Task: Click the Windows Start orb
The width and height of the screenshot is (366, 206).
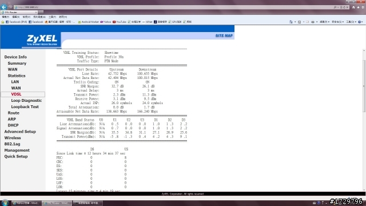Action: (5, 203)
